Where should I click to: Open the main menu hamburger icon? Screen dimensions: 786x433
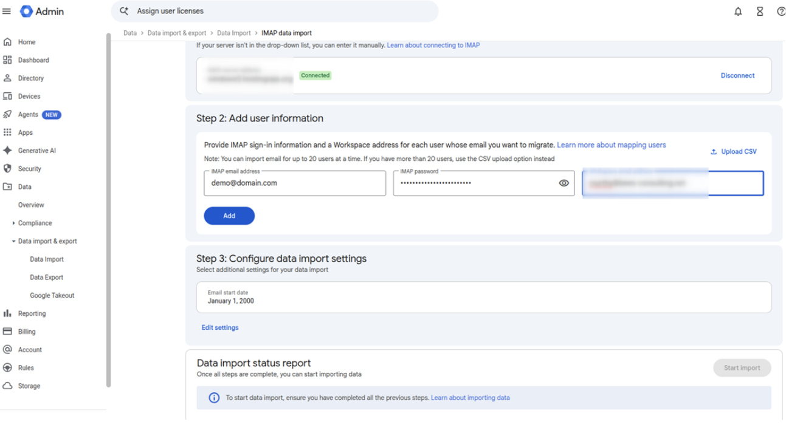pyautogui.click(x=7, y=12)
